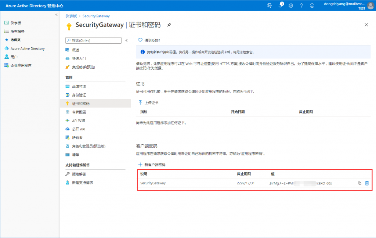Delete the SecurityGateway client secret
The image size is (376, 238).
367,183
